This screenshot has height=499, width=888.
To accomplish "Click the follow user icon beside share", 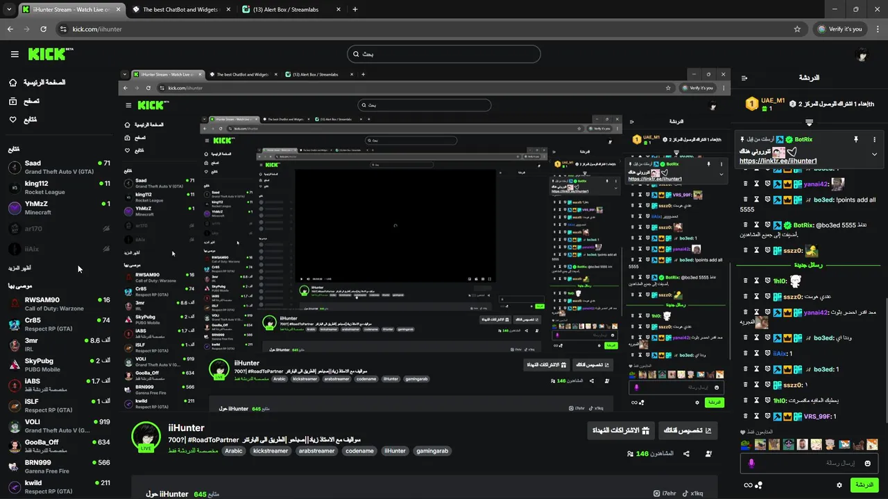I will point(708,454).
